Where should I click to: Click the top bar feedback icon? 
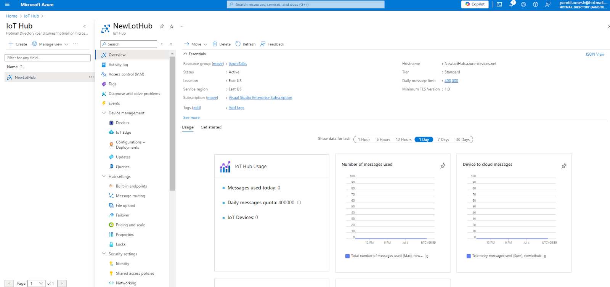pos(548,5)
